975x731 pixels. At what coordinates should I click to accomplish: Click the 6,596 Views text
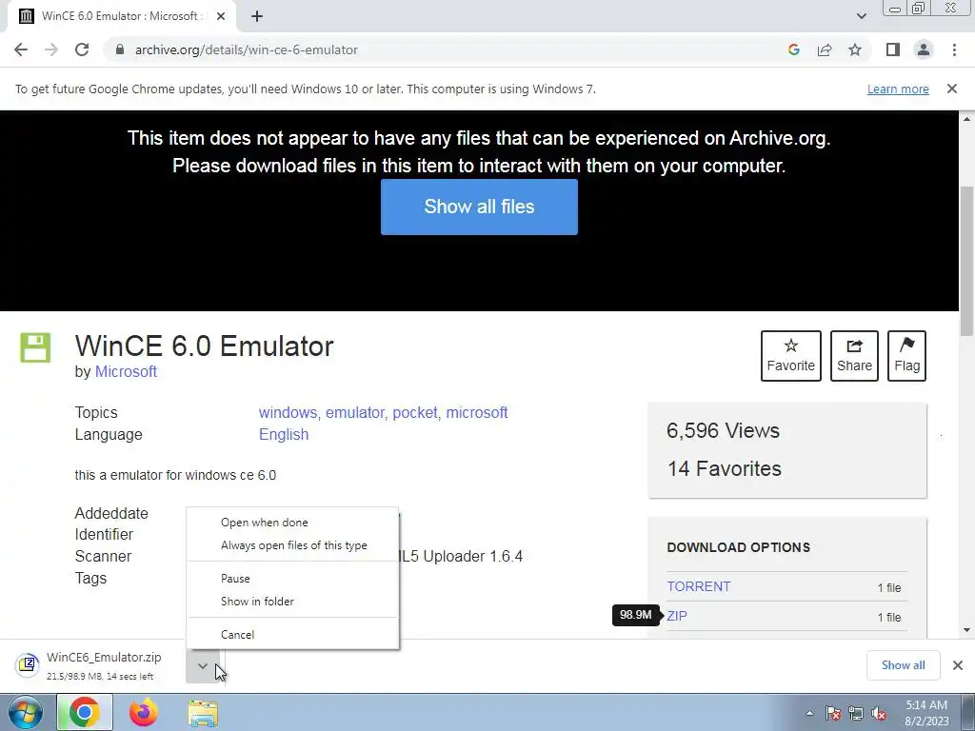pyautogui.click(x=723, y=431)
